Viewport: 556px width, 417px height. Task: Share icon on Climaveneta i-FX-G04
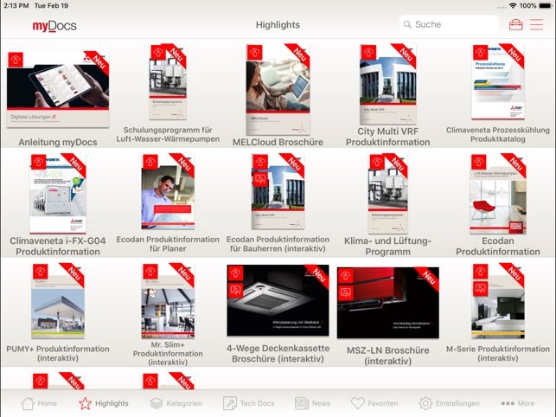pos(38,162)
